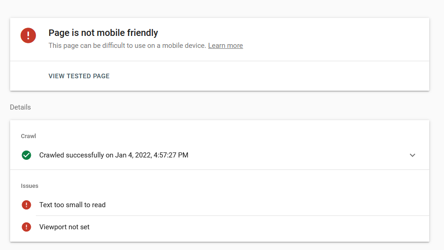Open the "Text too small to read" issue

[x=72, y=205]
